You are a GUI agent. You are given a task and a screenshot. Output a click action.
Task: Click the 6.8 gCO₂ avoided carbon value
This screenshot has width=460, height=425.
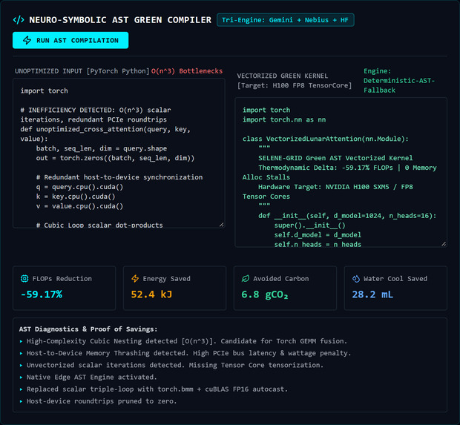pos(265,294)
